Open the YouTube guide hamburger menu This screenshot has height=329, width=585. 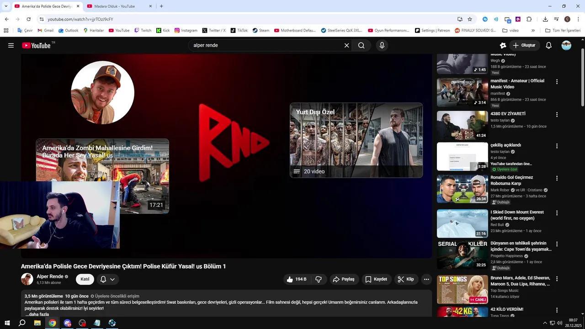coord(11,45)
